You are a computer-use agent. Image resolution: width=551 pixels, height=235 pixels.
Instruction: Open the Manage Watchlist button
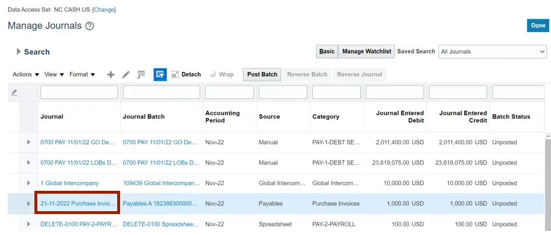pos(366,52)
